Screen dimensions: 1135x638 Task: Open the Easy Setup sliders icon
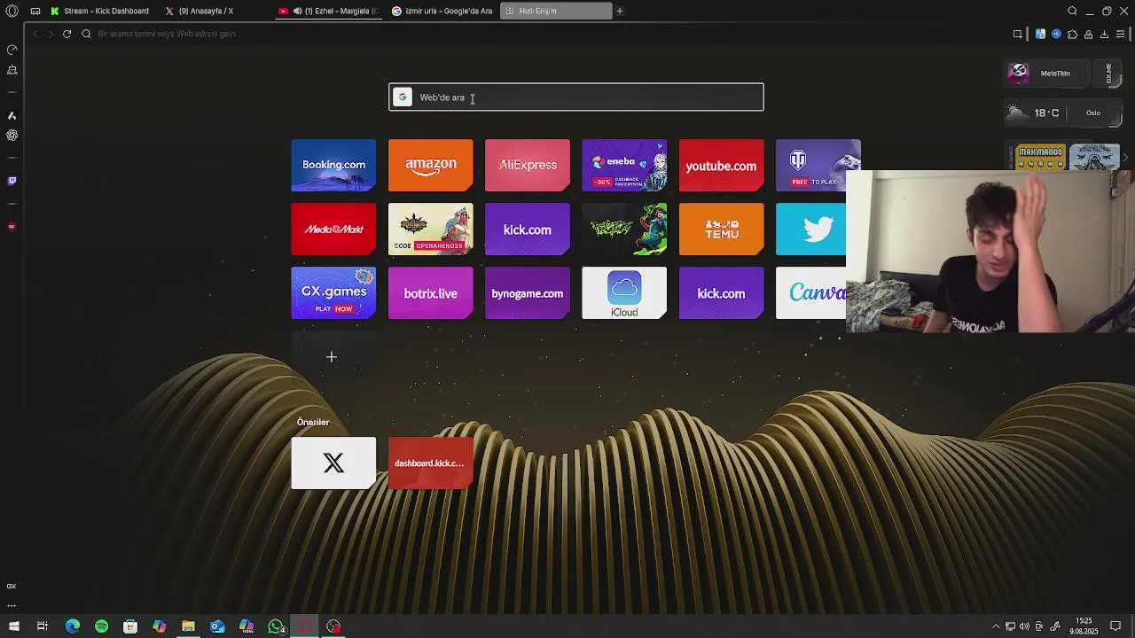[x=1121, y=34]
